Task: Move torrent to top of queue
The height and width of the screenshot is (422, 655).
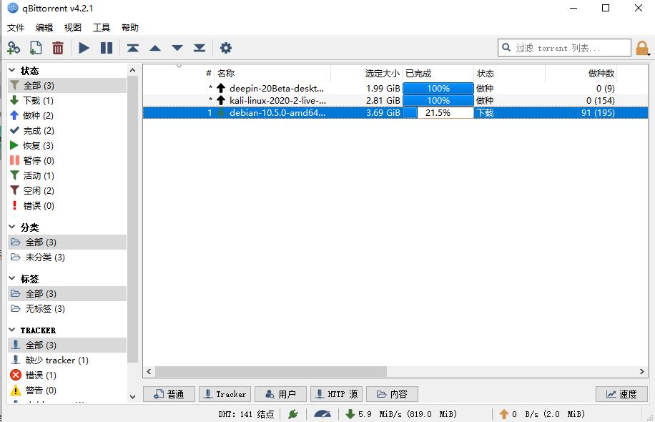Action: pos(133,48)
